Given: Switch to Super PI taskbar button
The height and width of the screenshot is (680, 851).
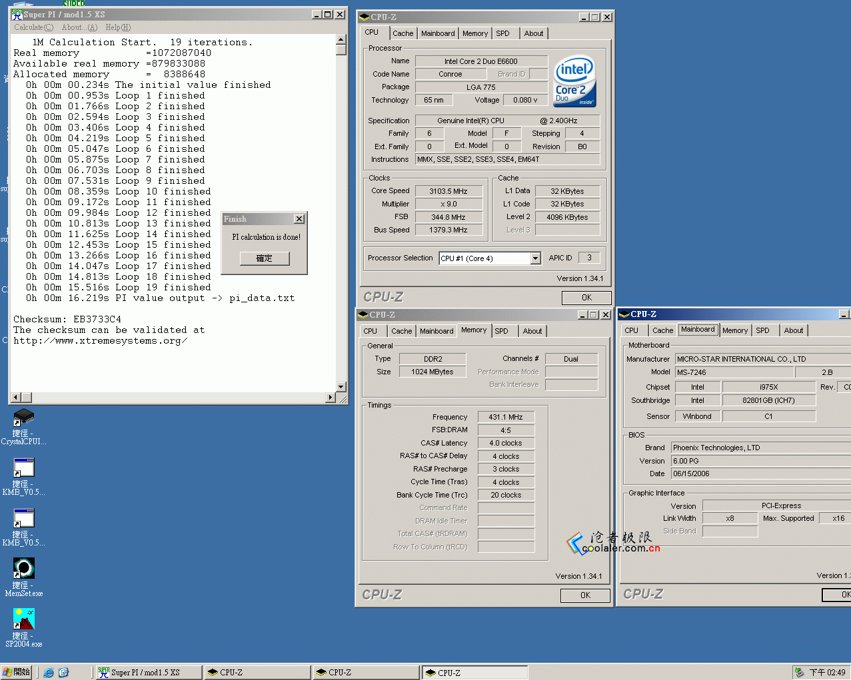Looking at the screenshot, I should [x=149, y=673].
